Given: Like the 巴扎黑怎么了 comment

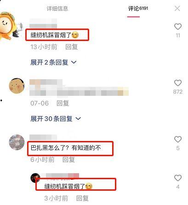Looking at the screenshot, I should coord(178,139).
